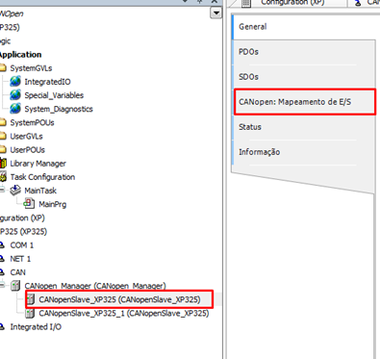Open the General tab
Image resolution: width=380 pixels, height=359 pixels.
(x=304, y=27)
